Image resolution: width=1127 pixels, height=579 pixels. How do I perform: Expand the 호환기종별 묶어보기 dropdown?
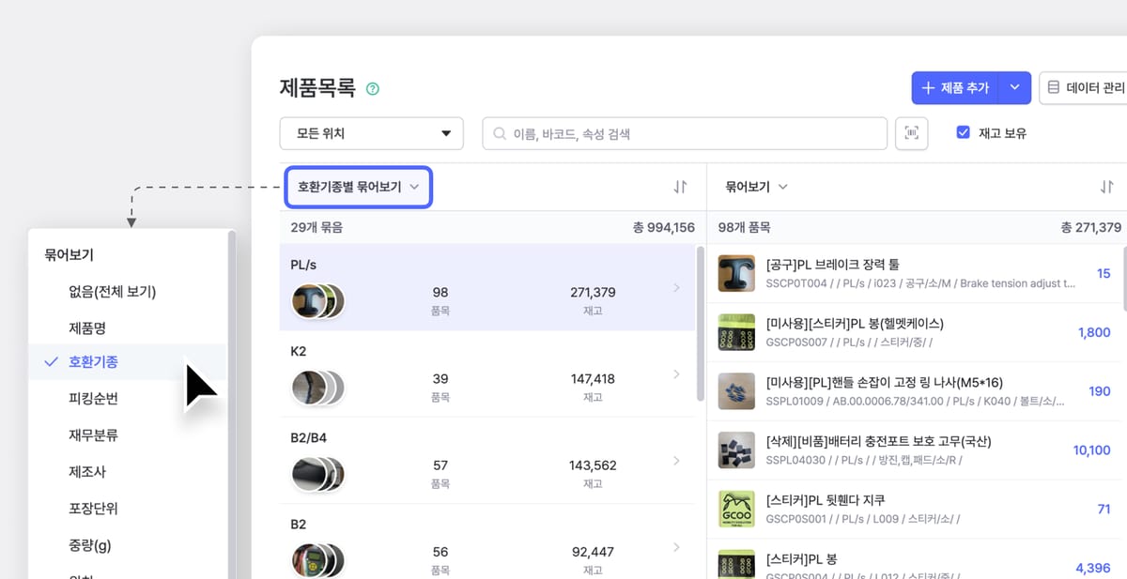tap(358, 187)
